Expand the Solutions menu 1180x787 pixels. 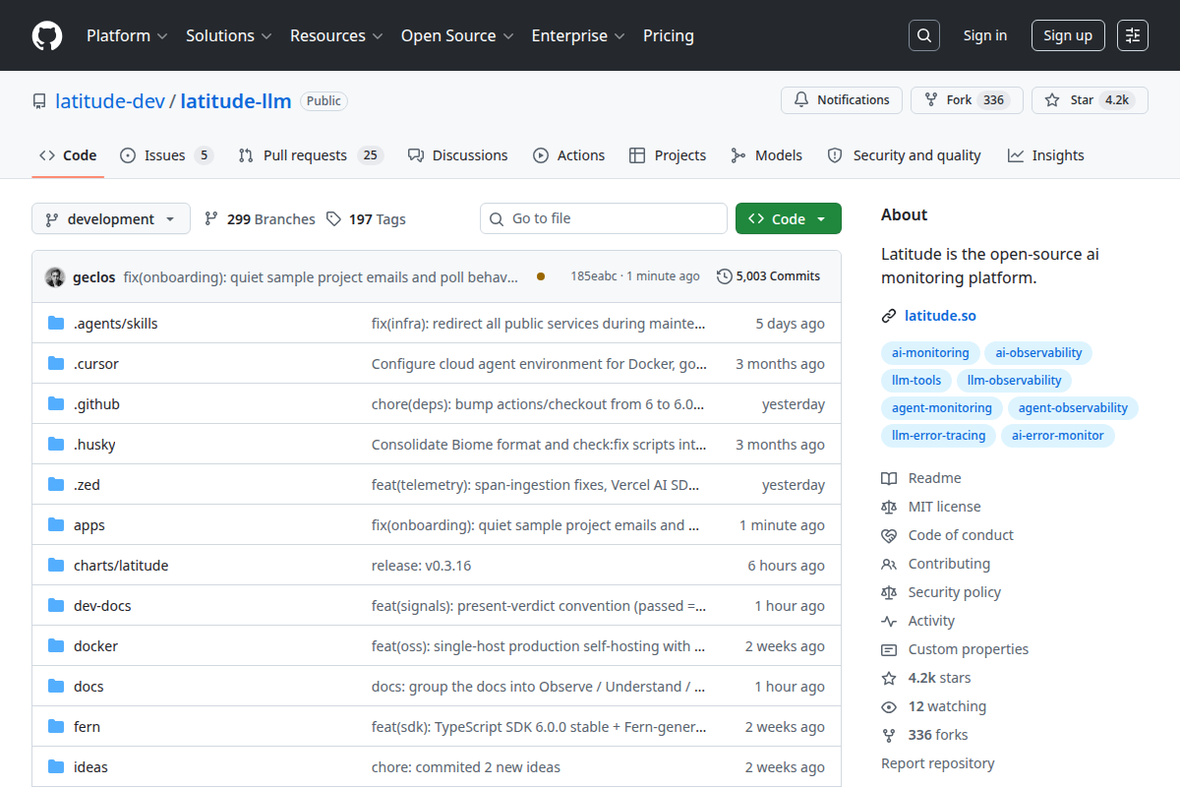228,35
